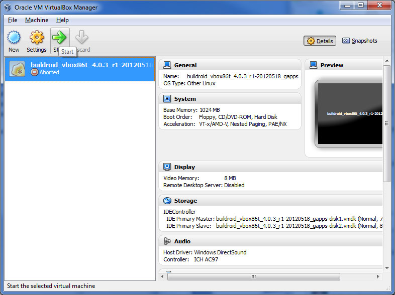Viewport: 395px width, 295px height.
Task: Click the 'IDEController' storage entry
Action: click(179, 212)
